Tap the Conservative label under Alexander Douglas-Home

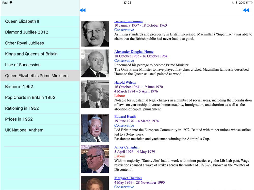pos(124,61)
